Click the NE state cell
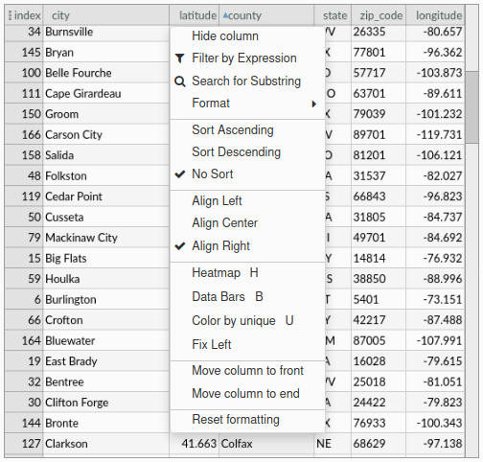Image resolution: width=483 pixels, height=462 pixels. click(x=333, y=444)
